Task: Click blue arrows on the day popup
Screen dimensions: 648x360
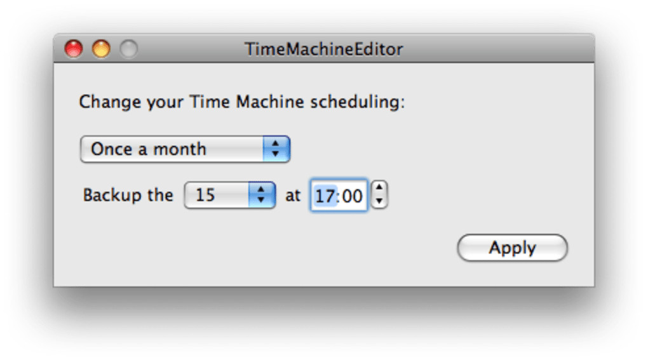Action: 261,195
